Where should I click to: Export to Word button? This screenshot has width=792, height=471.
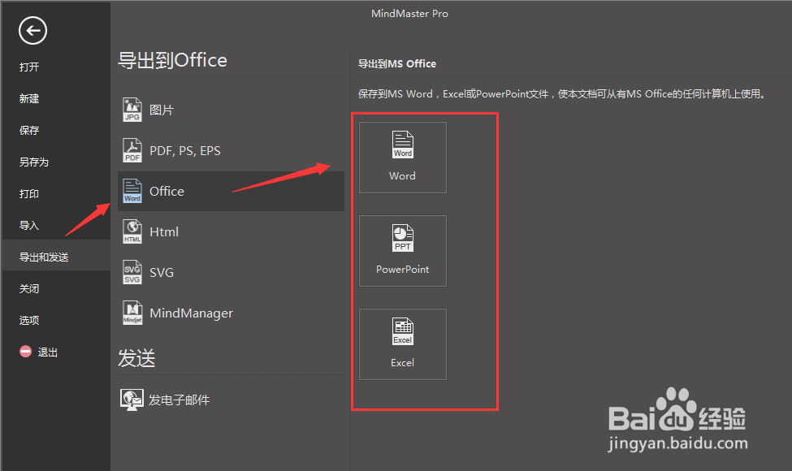(x=403, y=158)
